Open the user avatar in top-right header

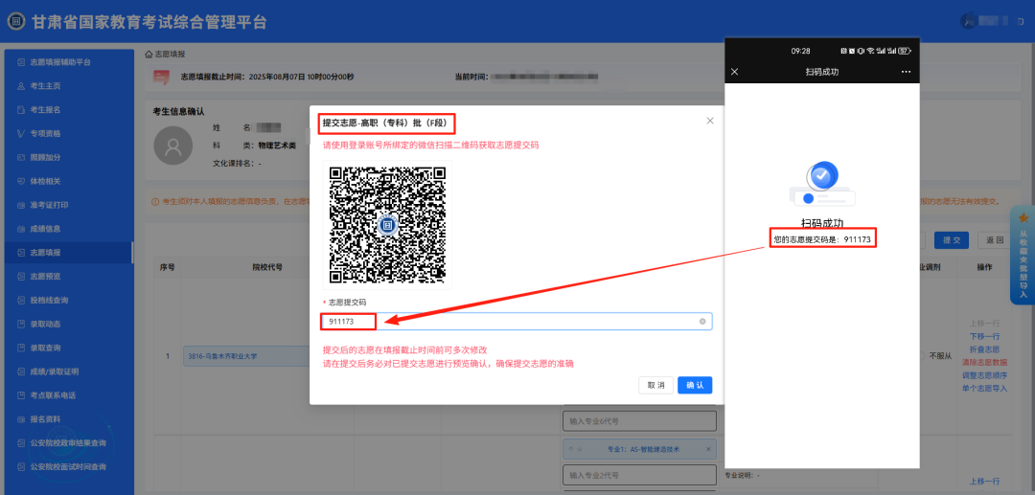(x=967, y=21)
